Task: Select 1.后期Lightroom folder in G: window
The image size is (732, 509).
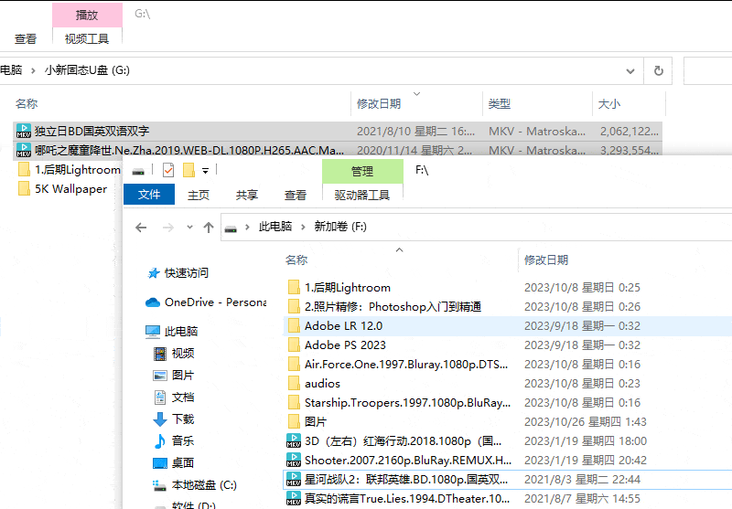Action: pyautogui.click(x=70, y=170)
